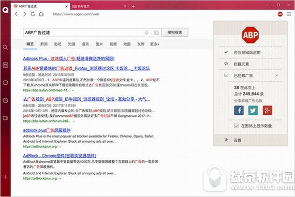Select the 音乐 search tab
The width and height of the screenshot is (295, 197).
[85, 44]
